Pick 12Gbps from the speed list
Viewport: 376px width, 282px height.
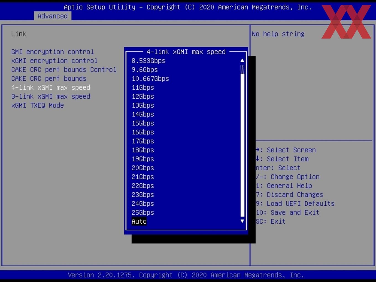coord(143,96)
